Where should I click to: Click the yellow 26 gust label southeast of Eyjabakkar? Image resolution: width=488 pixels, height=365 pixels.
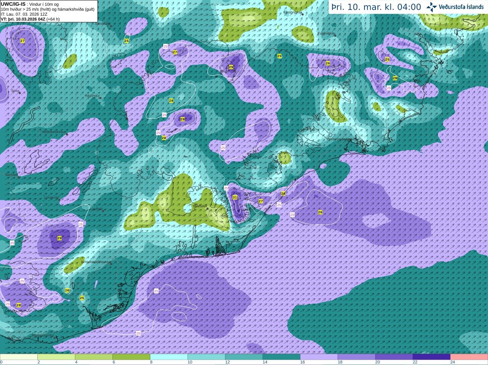click(x=328, y=63)
